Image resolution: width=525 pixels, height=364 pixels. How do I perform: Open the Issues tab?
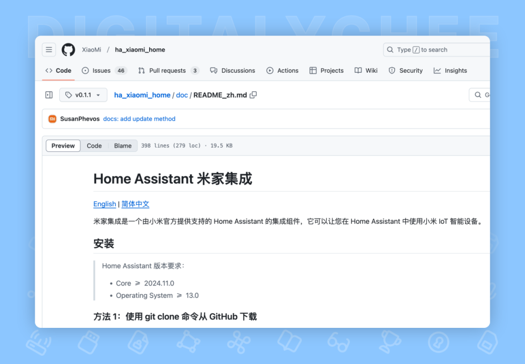104,71
